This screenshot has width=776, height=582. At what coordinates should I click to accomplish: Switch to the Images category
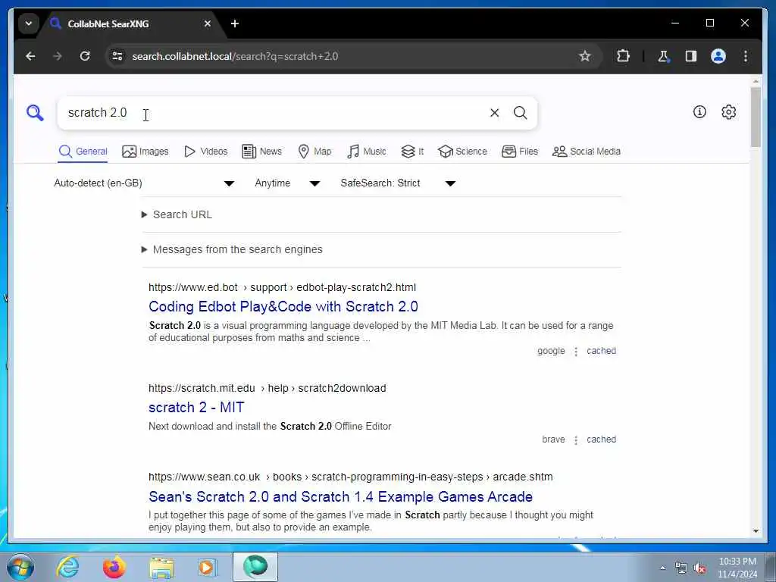(x=145, y=152)
